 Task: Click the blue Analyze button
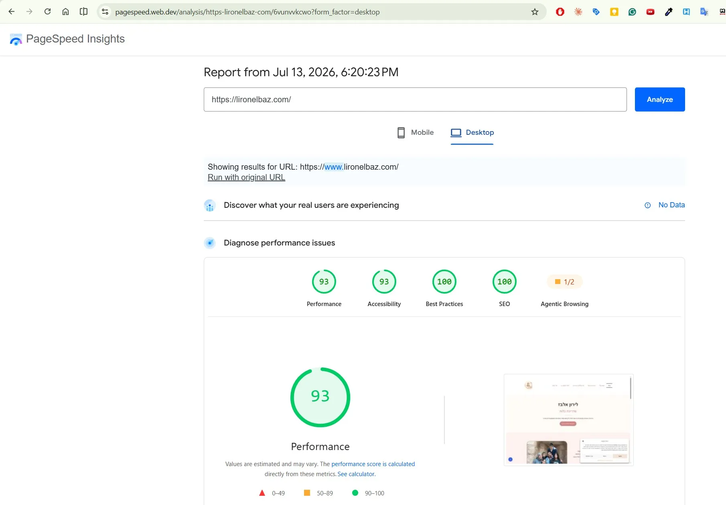(660, 99)
